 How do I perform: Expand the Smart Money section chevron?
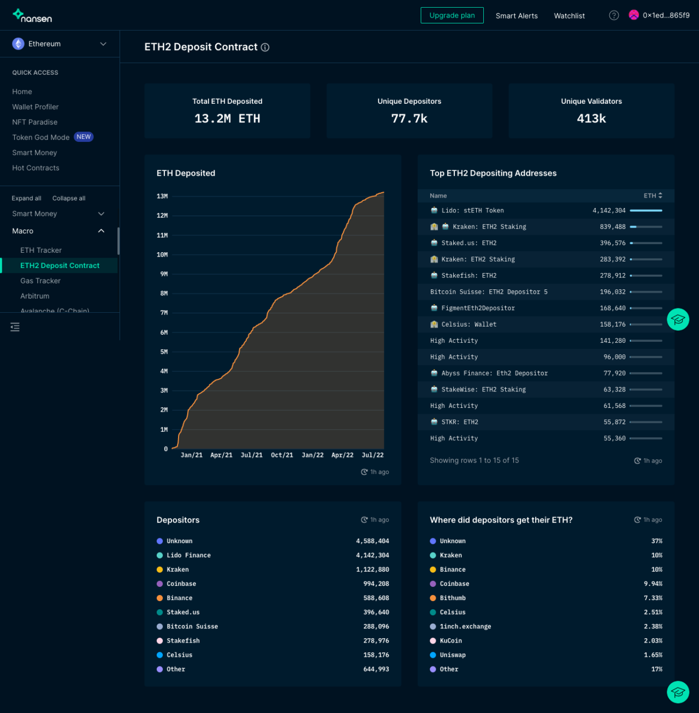click(101, 213)
